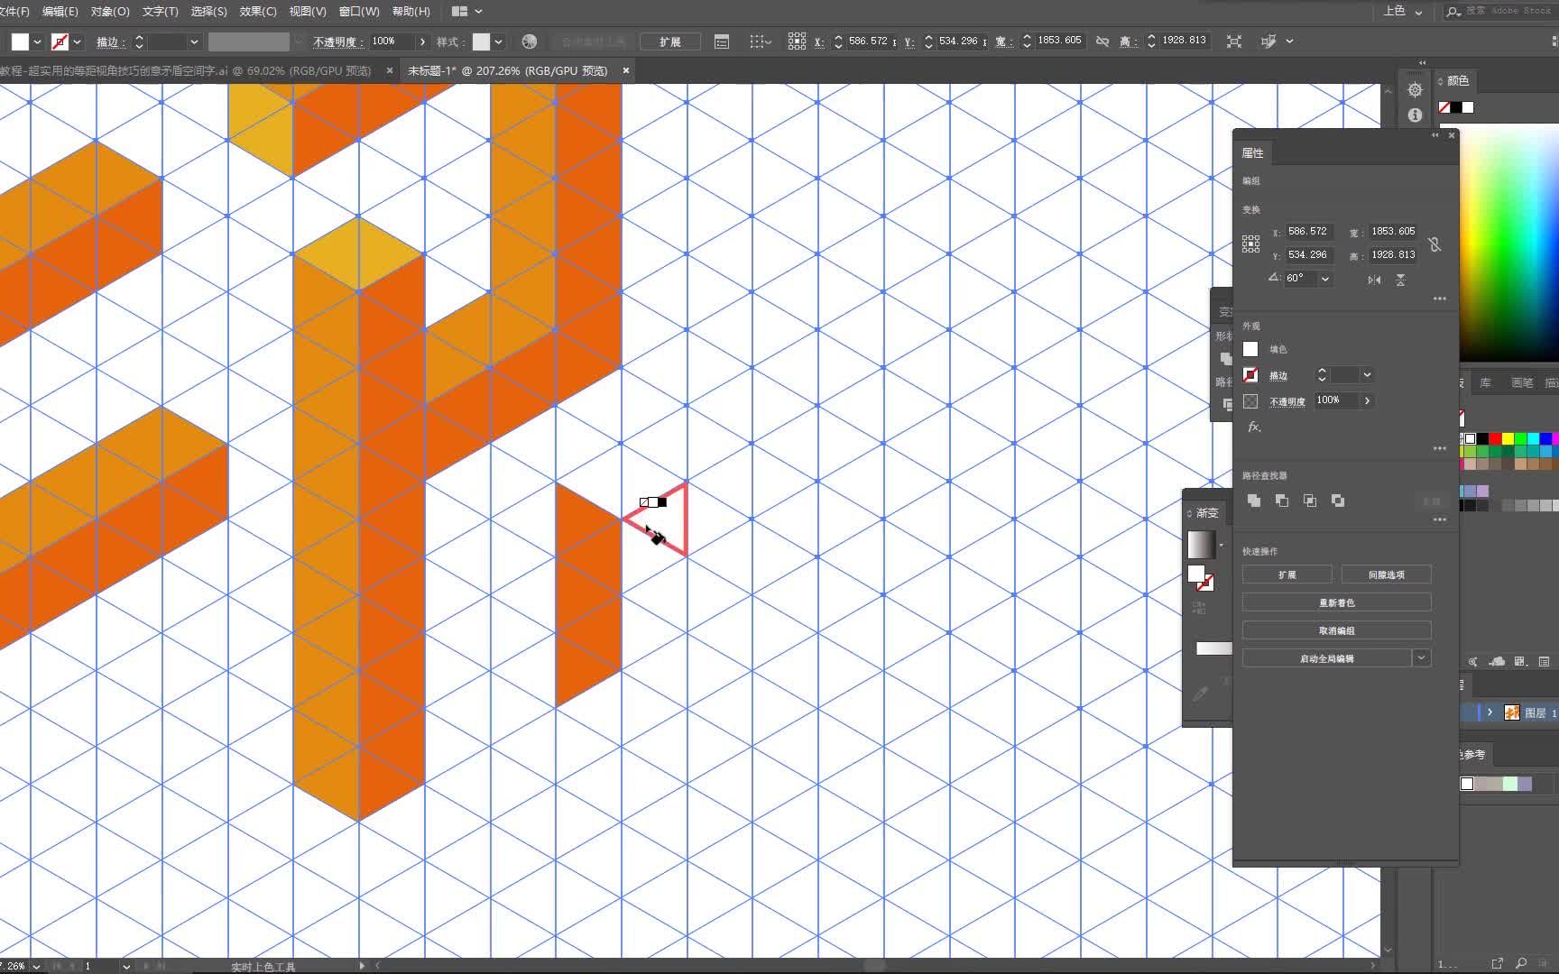Open swatch libraries cloud icon
This screenshot has height=974, width=1559.
point(1496,661)
